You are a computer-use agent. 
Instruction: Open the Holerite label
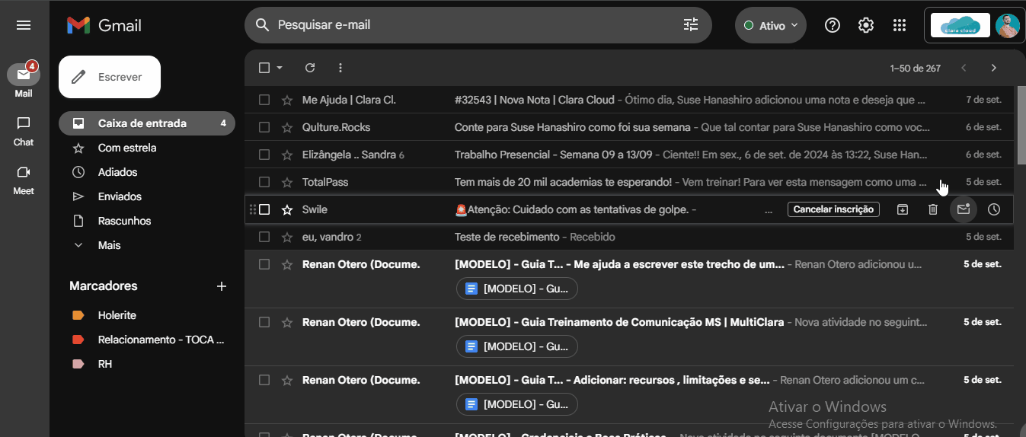147,315
